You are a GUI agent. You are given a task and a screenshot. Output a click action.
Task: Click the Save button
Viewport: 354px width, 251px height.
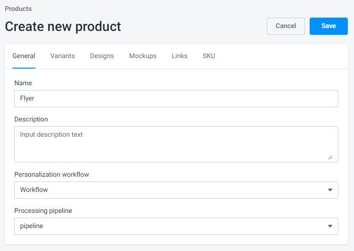(x=328, y=26)
